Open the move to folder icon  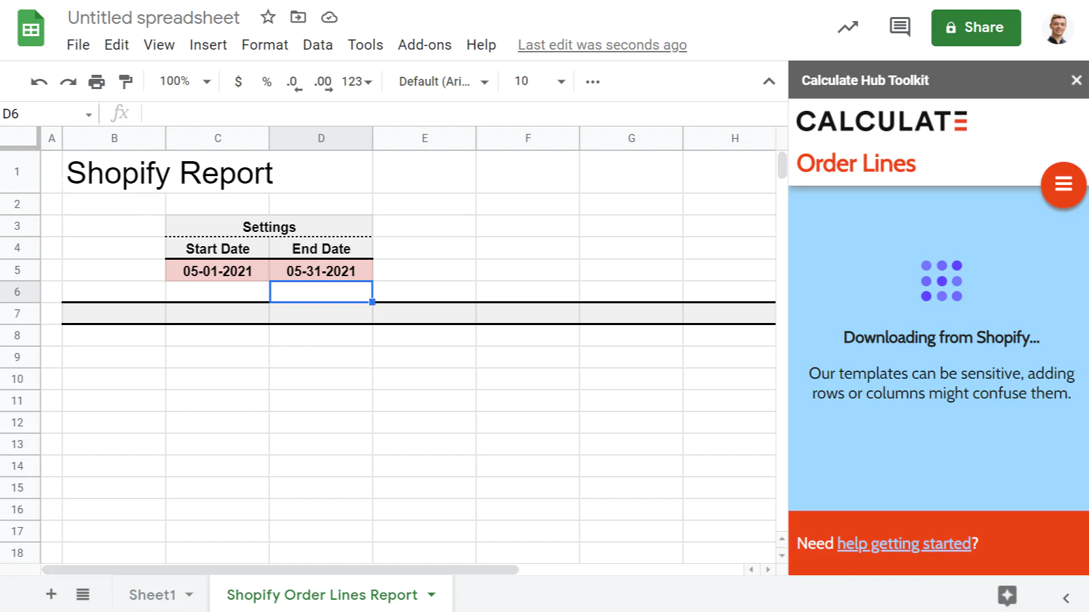[298, 17]
